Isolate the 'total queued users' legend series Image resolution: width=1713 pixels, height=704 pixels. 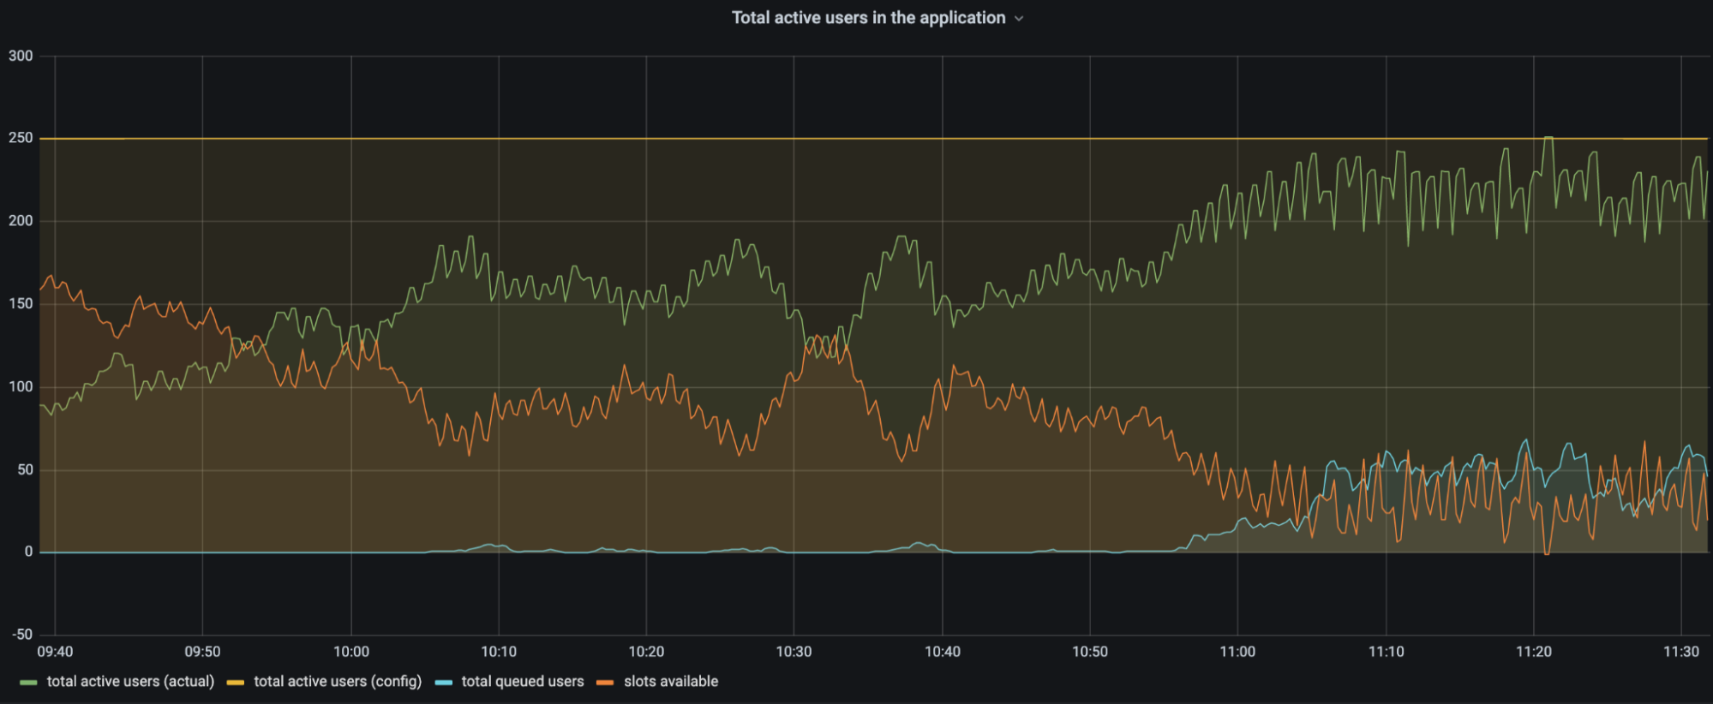(x=522, y=682)
